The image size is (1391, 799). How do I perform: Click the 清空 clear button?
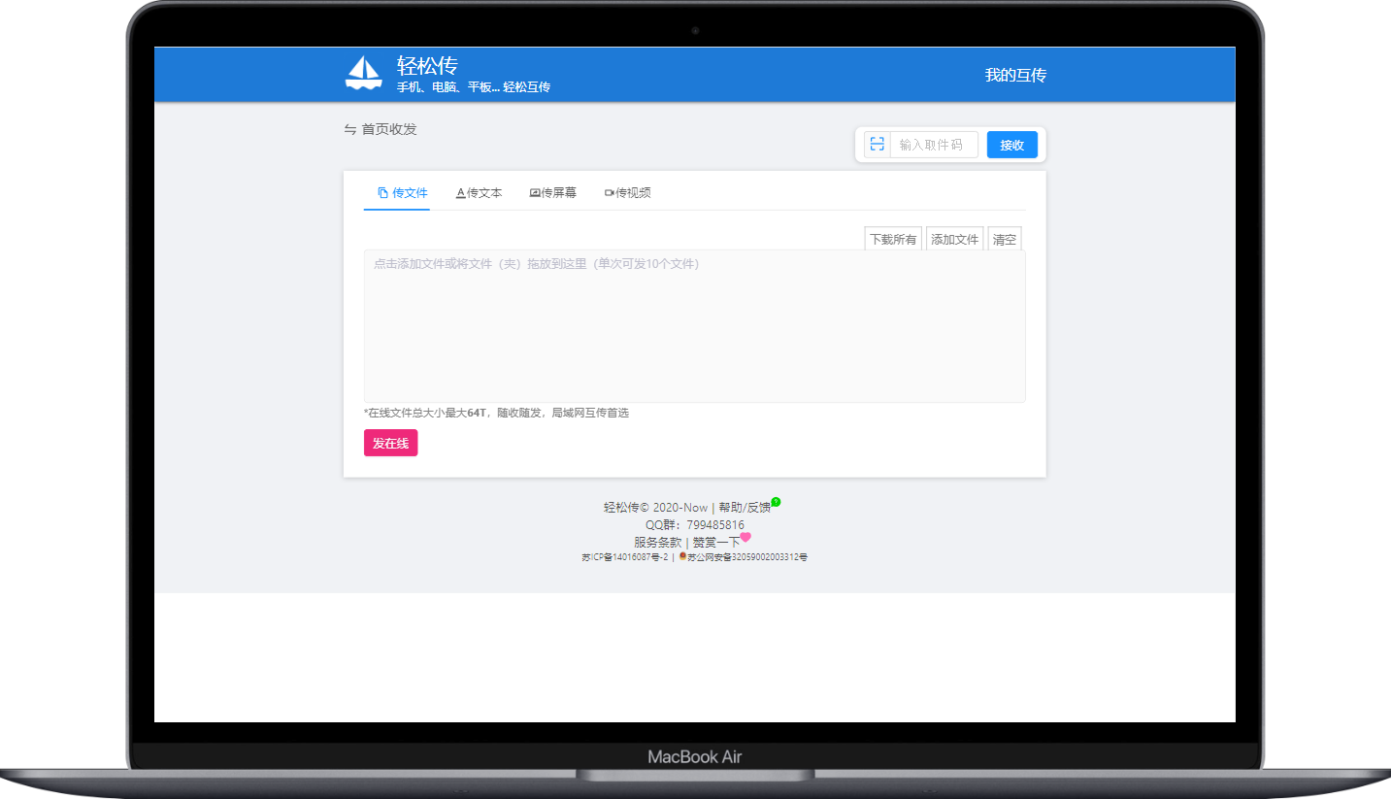1005,239
